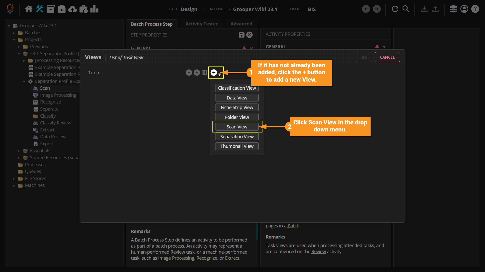Image resolution: width=485 pixels, height=272 pixels.
Task: Click the add view plus button
Action: [x=214, y=73]
